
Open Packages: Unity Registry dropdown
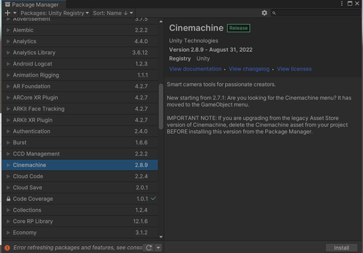click(55, 13)
